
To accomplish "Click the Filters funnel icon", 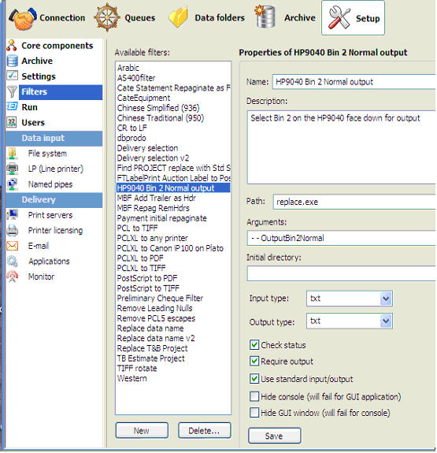I will tap(12, 91).
